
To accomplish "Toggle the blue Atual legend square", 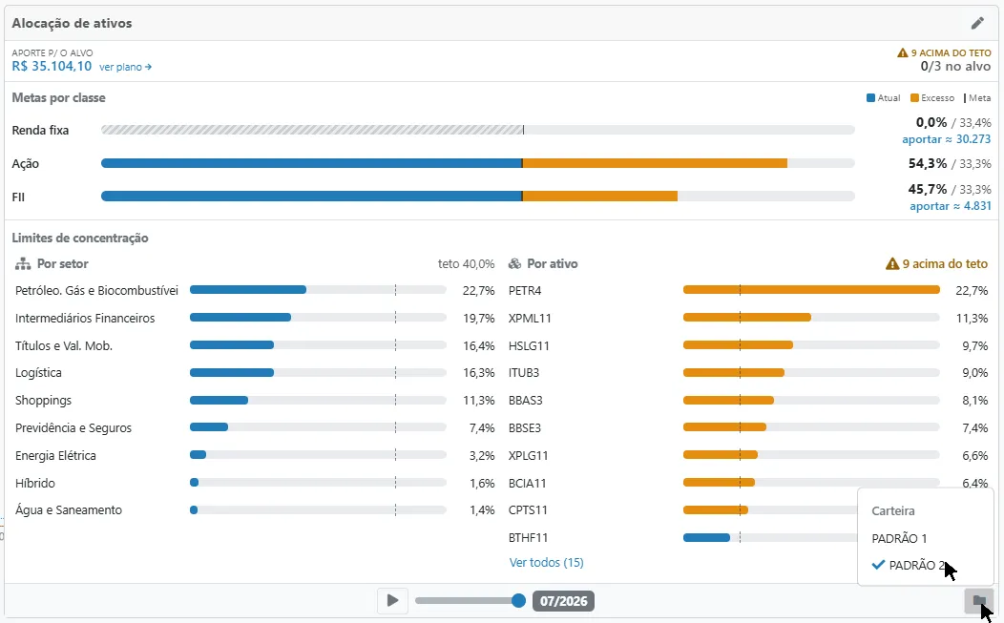I will (x=870, y=98).
